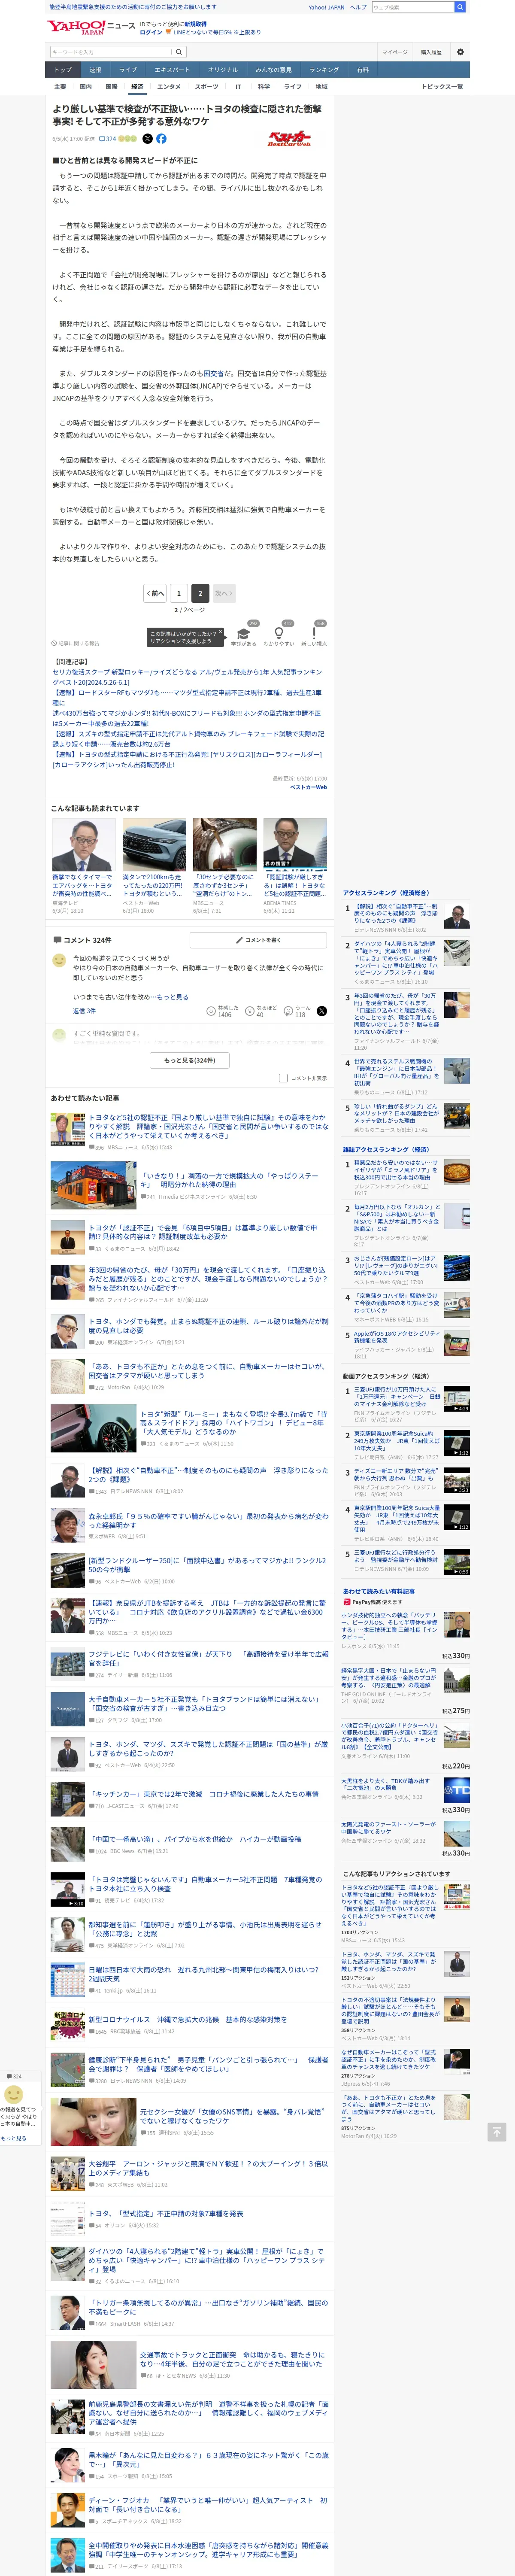Open thumbnail for 30センチ必要なのに article
This screenshot has width=515, height=2576.
point(224,845)
